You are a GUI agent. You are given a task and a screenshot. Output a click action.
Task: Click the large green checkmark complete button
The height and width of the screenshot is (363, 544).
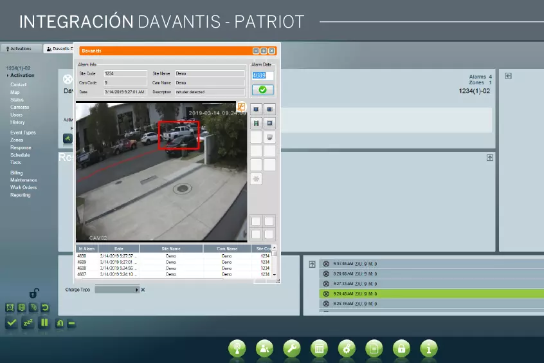[x=12, y=323]
